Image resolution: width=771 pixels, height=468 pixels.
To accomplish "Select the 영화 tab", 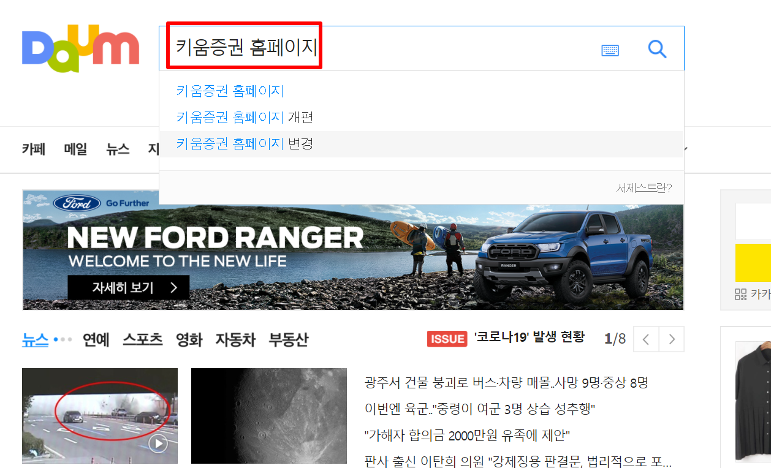I will point(189,339).
